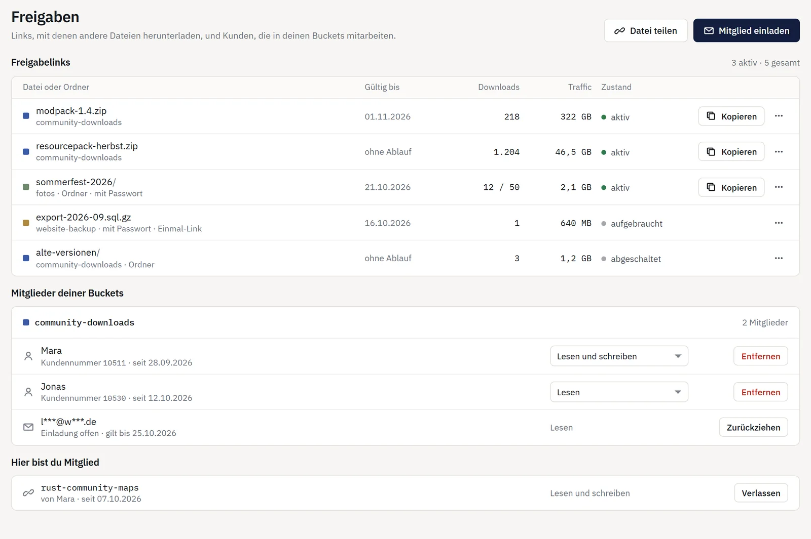The image size is (811, 539).
Task: Click the blue bucket marker of modpack-1.4.zip
Action: pyautogui.click(x=26, y=116)
